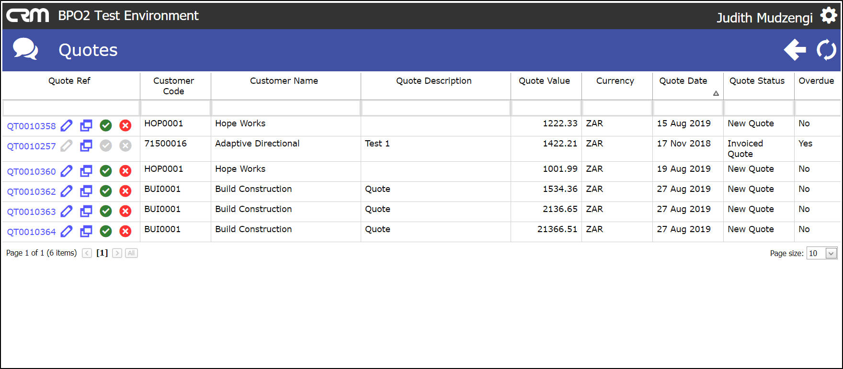Edit quote QT0010364 using the pencil icon
This screenshot has height=369, width=843.
pyautogui.click(x=67, y=232)
